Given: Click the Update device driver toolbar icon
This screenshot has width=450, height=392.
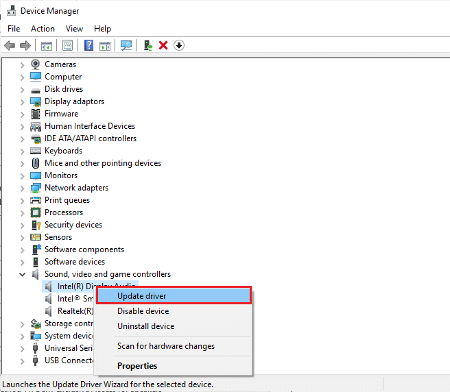Looking at the screenshot, I should [148, 45].
